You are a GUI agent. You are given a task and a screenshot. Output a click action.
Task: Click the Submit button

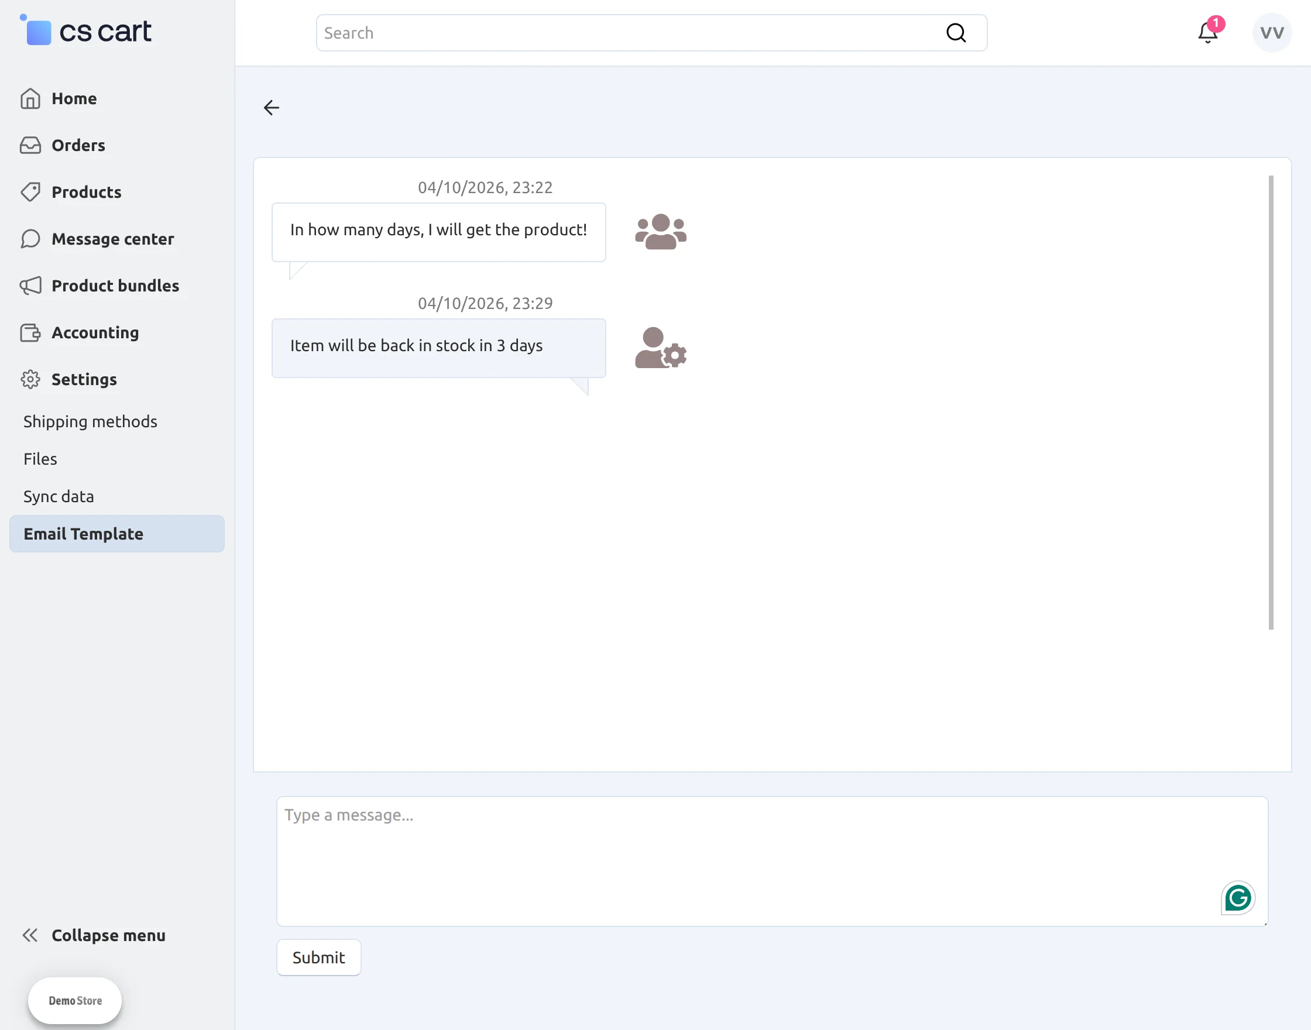pos(318,957)
